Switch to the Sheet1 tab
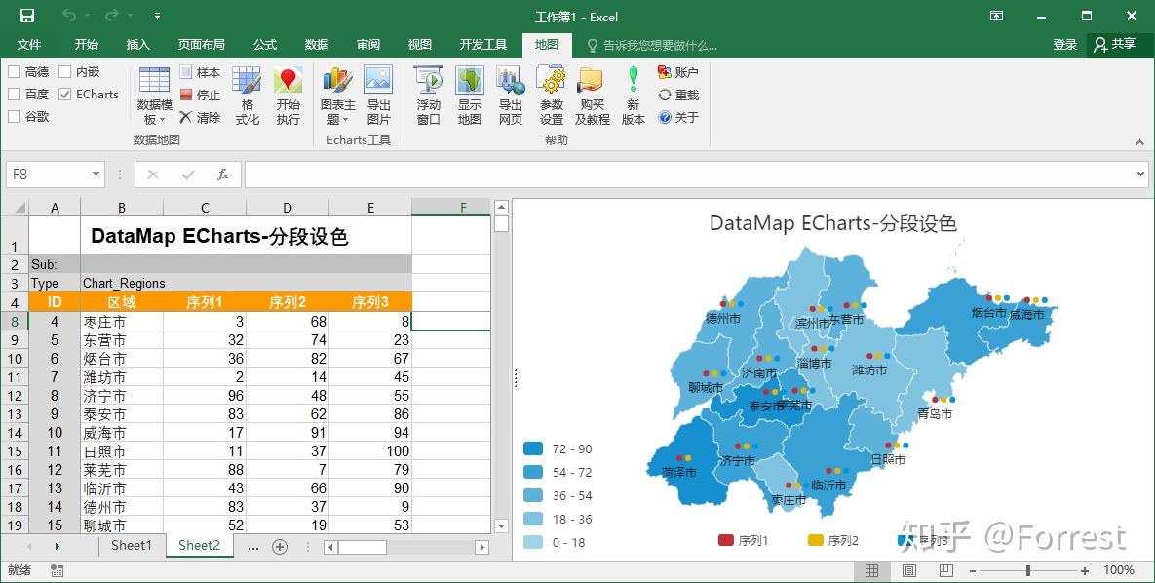Screen dimensions: 1155x583 click(x=132, y=546)
